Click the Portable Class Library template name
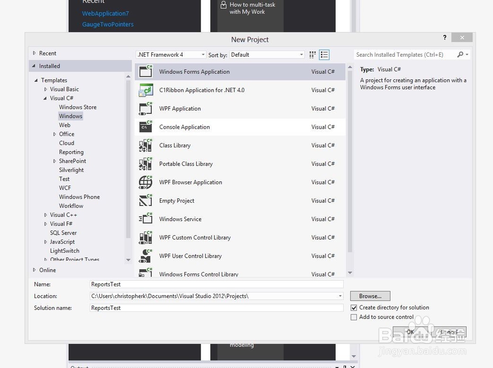This screenshot has height=368, width=493. click(186, 164)
